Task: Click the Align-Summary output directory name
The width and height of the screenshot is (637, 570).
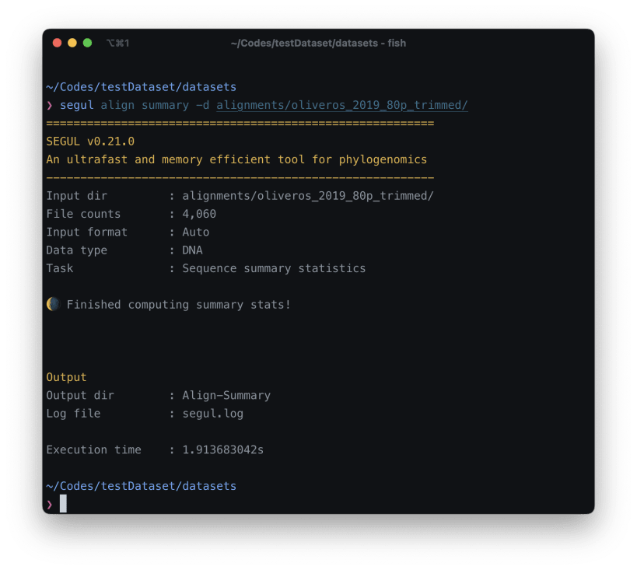Action: pyautogui.click(x=226, y=395)
